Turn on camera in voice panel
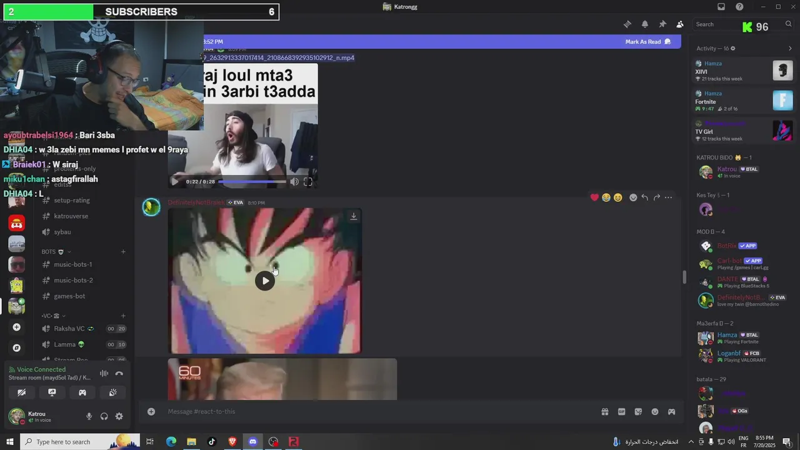 coord(22,392)
